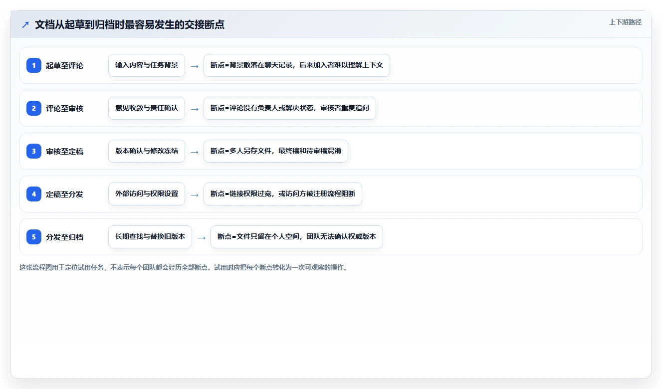Select the 版本确认与修改冻结 box

point(147,151)
